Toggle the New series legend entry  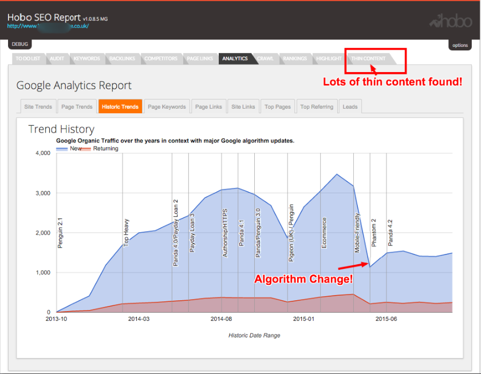[69, 149]
